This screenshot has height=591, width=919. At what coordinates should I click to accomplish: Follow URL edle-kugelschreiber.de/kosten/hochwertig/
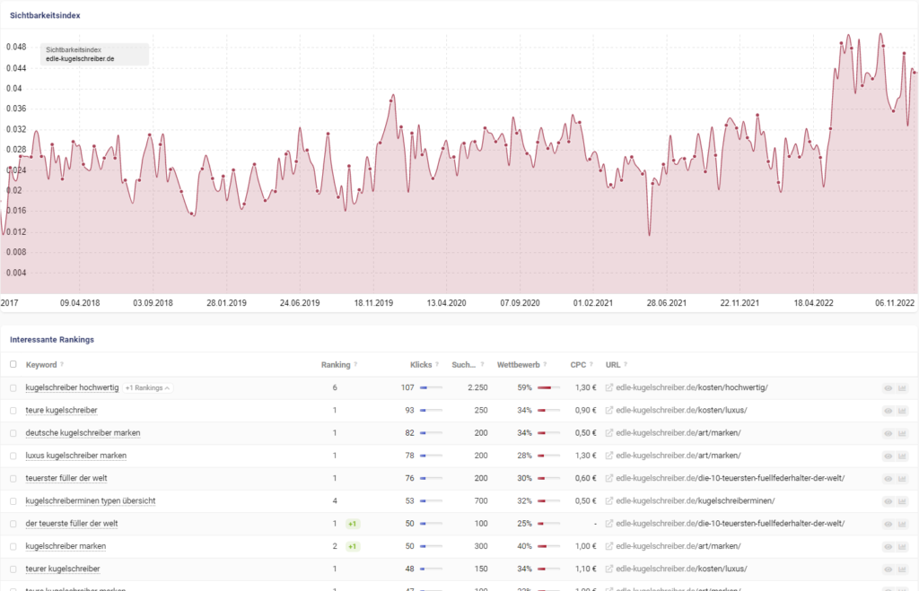pos(692,387)
